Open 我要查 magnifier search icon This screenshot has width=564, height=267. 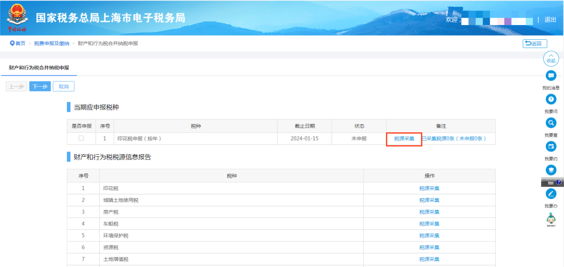551,123
